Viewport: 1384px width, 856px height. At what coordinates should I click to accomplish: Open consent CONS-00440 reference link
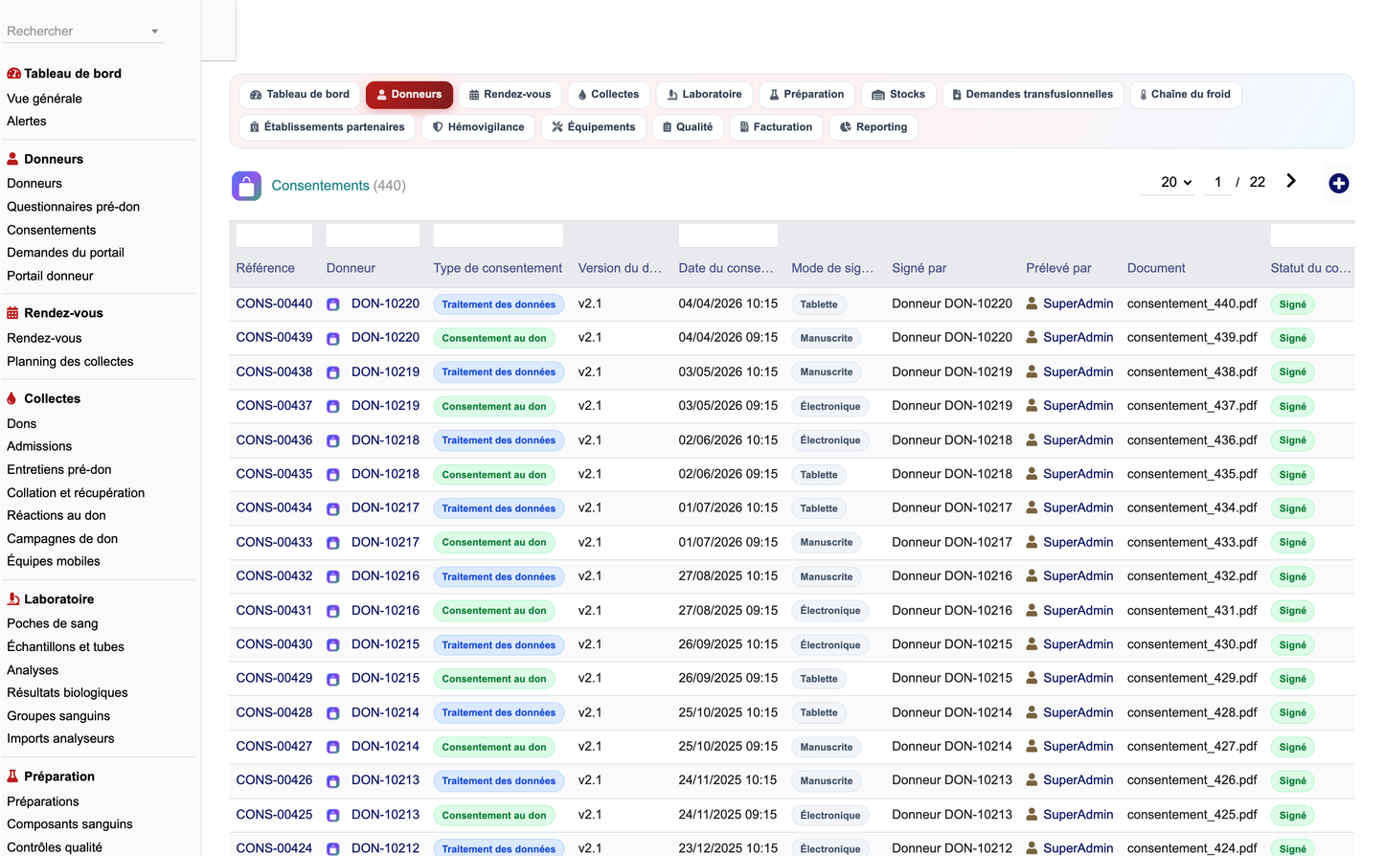point(274,304)
